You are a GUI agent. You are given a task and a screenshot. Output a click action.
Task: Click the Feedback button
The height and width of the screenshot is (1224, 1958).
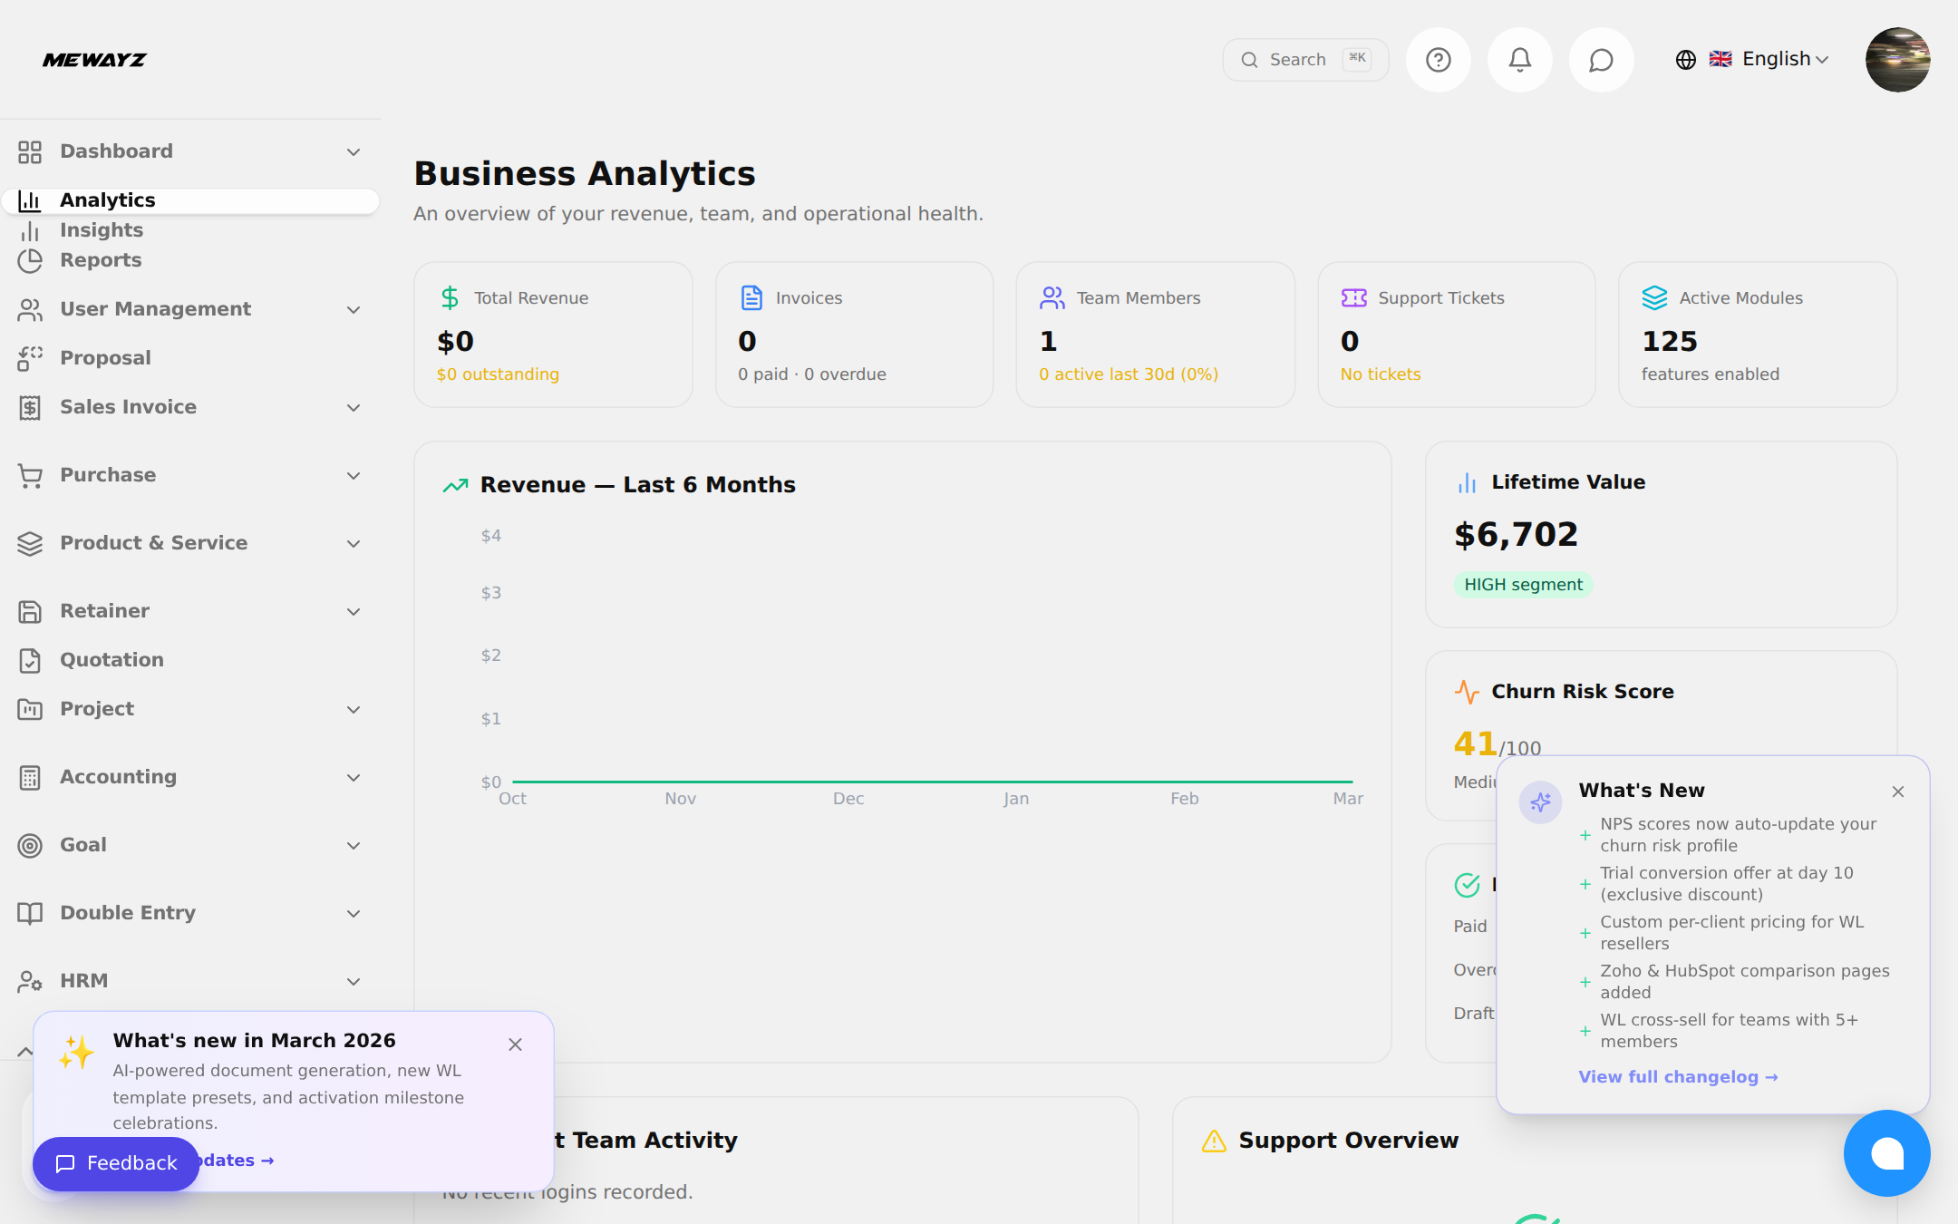coord(116,1163)
